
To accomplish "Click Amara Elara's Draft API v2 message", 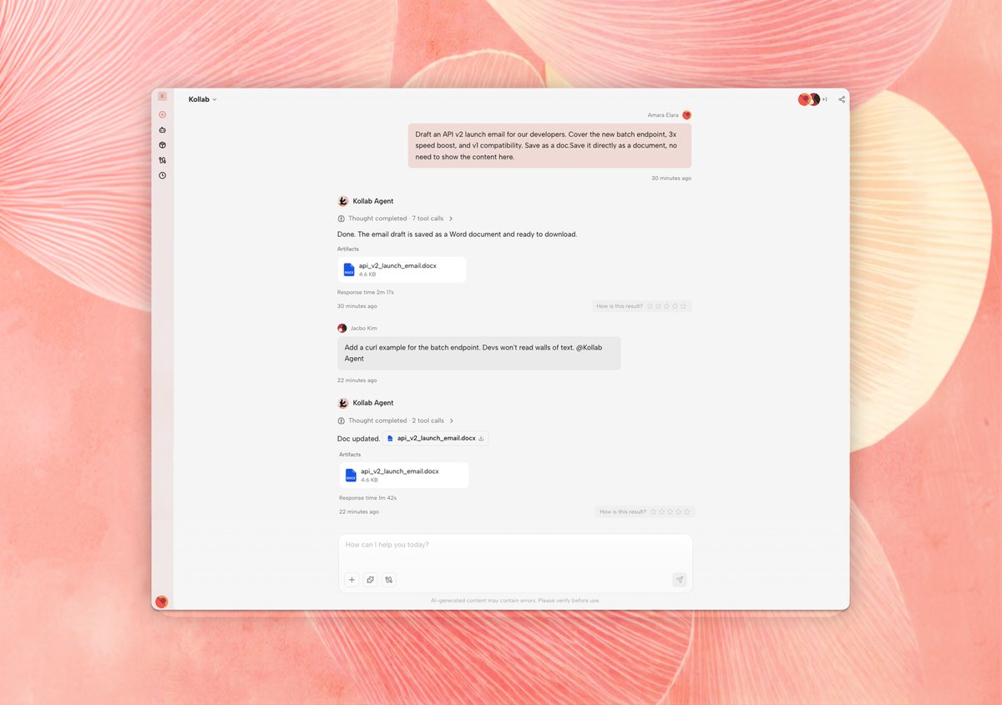I will coord(549,145).
